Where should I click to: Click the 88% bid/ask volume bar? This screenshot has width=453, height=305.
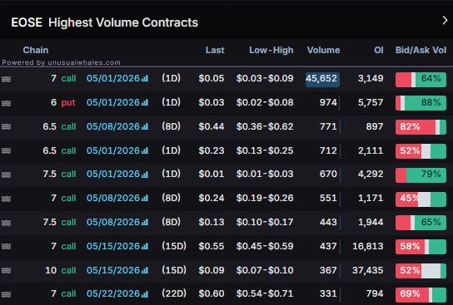click(421, 103)
